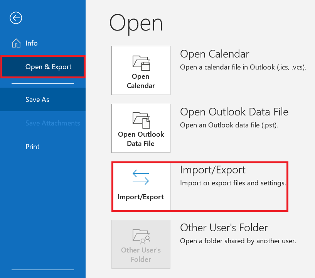Click the 'Open Calendar' heading text
315x278 pixels.
tap(214, 54)
